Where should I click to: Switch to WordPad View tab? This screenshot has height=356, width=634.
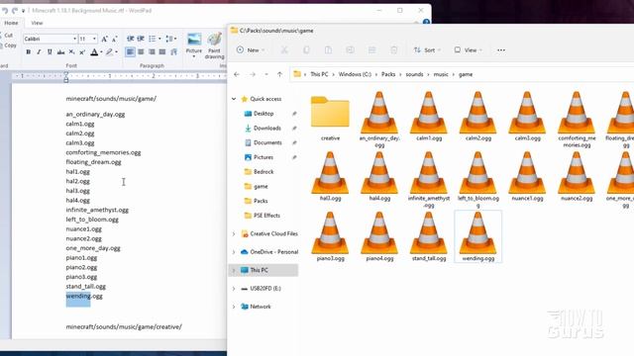pyautogui.click(x=37, y=23)
